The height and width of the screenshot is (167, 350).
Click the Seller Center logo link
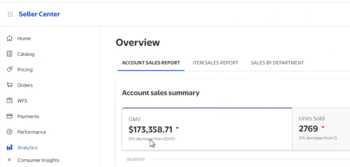39,14
